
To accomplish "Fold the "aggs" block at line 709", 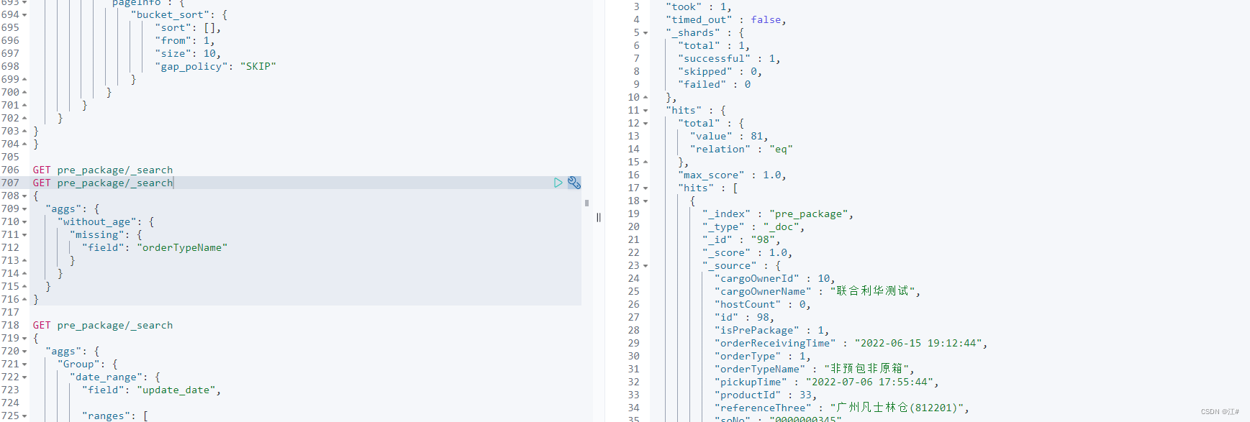I will tap(24, 208).
